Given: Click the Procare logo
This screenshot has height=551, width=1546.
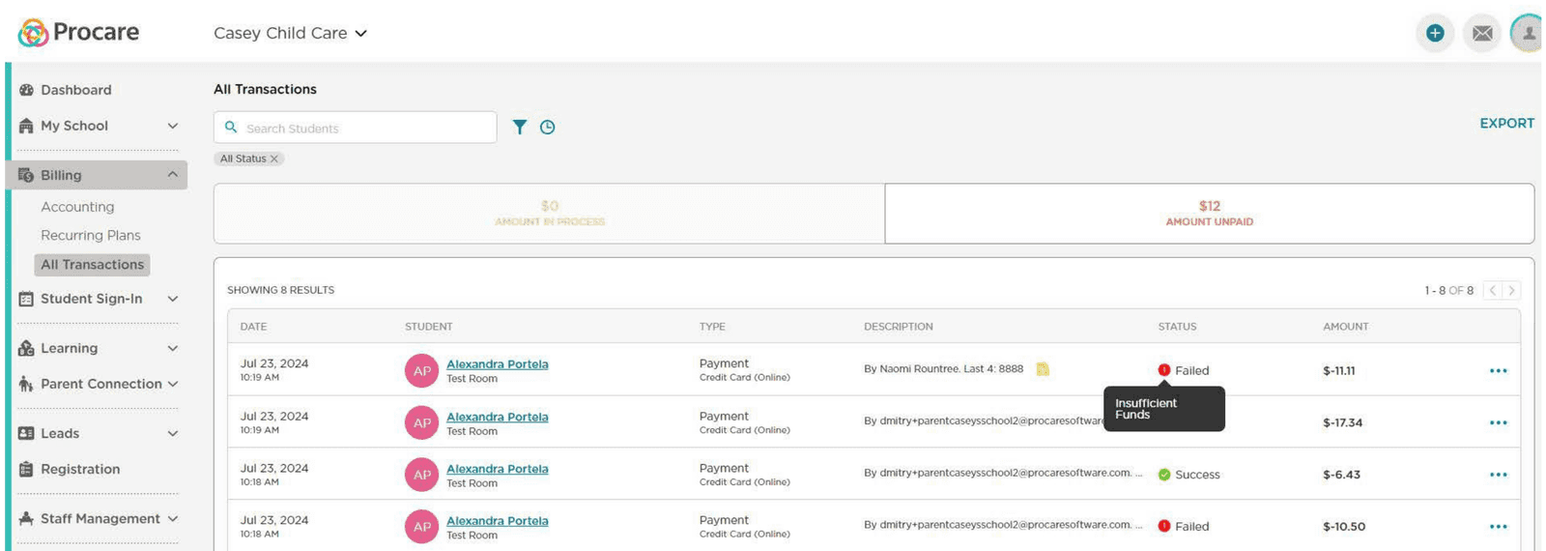Looking at the screenshot, I should (x=78, y=33).
